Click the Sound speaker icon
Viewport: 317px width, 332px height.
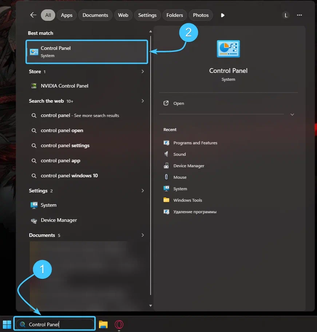click(166, 154)
